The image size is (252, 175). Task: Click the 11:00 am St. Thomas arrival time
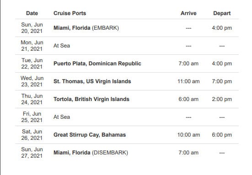coord(188,81)
